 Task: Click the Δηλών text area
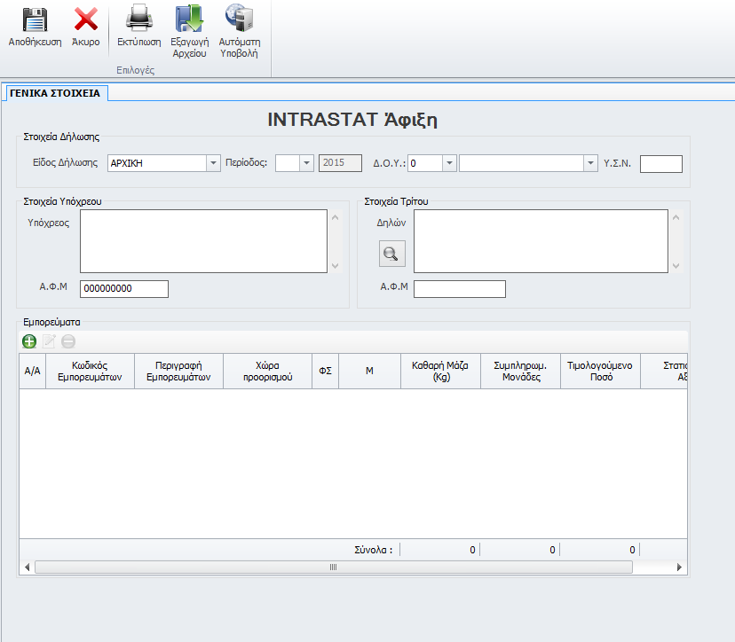pos(541,241)
